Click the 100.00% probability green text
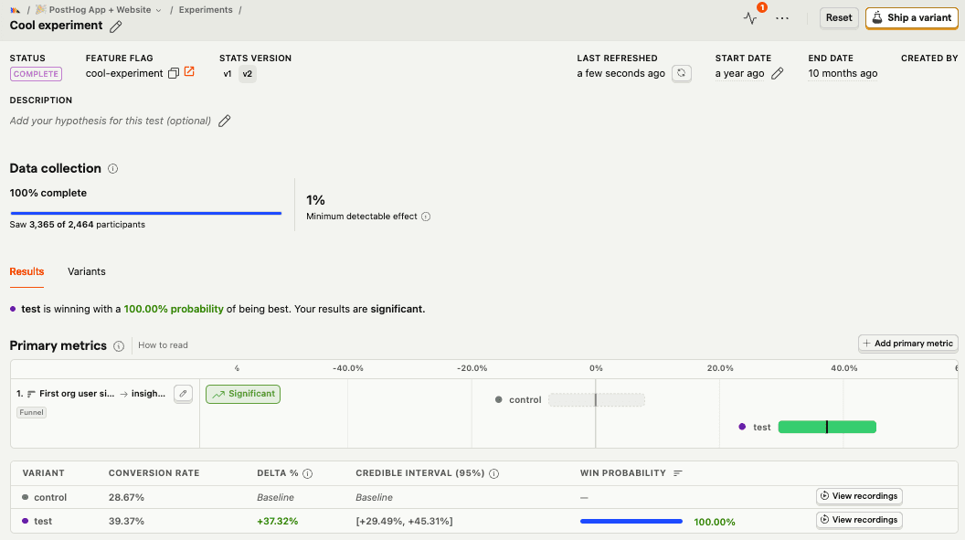Screen dimensions: 965x540 tap(174, 309)
